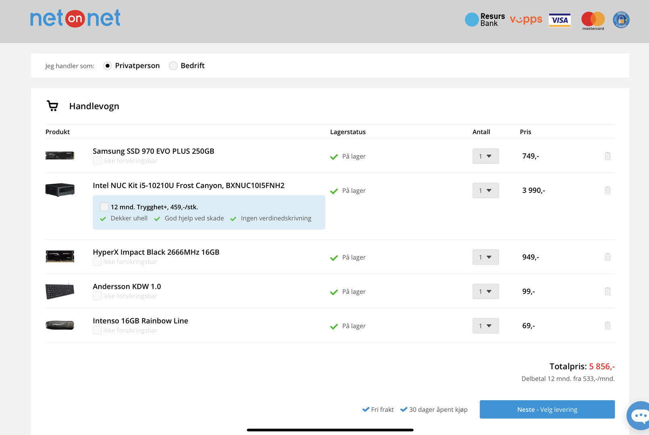Open the chat bubble support widget
649x435 pixels.
coord(639,415)
